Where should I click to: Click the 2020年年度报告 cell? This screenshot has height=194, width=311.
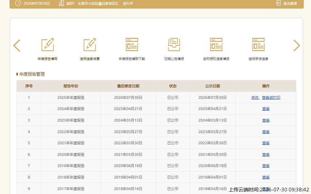[x=71, y=154]
